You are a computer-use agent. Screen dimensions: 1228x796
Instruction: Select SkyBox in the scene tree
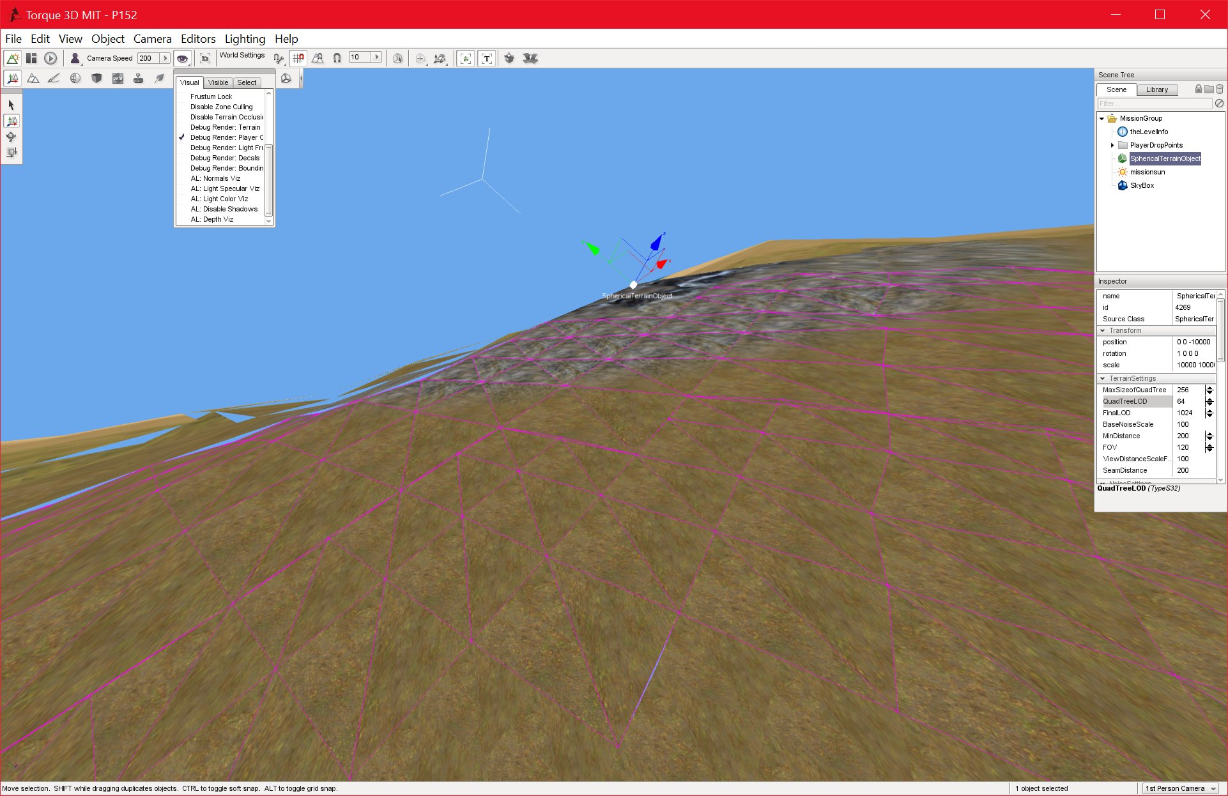coord(1142,186)
